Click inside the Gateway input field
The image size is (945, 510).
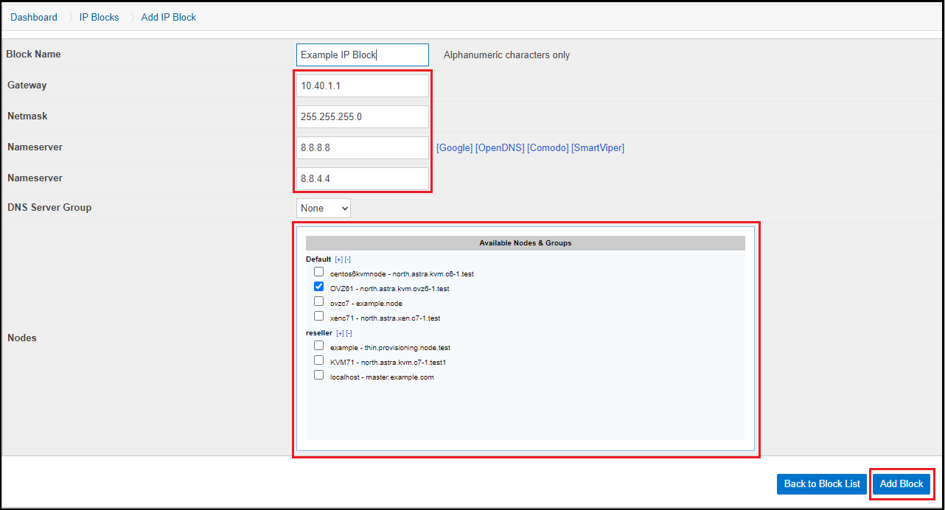point(362,85)
